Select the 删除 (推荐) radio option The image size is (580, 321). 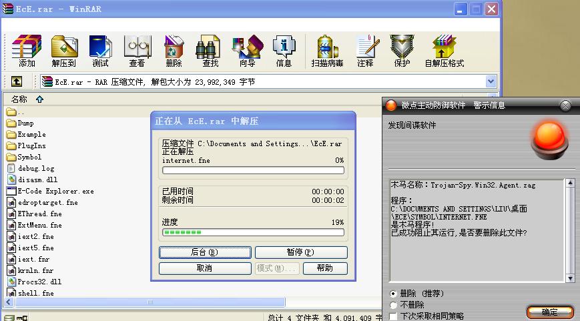point(394,294)
